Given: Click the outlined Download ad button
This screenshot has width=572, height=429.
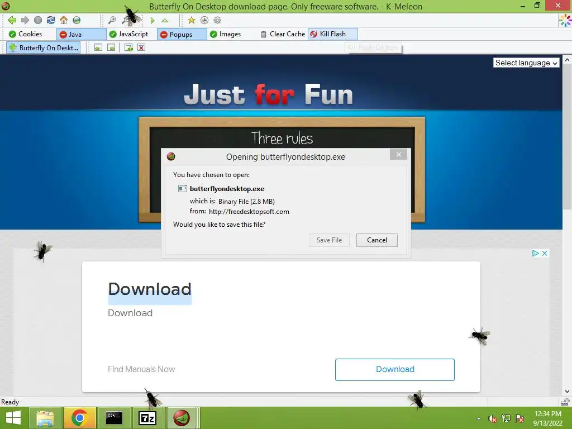Looking at the screenshot, I should 395,370.
